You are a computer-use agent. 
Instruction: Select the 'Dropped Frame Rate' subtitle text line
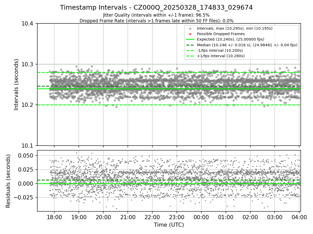click(156, 21)
